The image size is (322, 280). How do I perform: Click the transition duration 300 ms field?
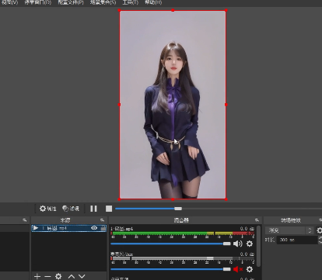point(297,240)
